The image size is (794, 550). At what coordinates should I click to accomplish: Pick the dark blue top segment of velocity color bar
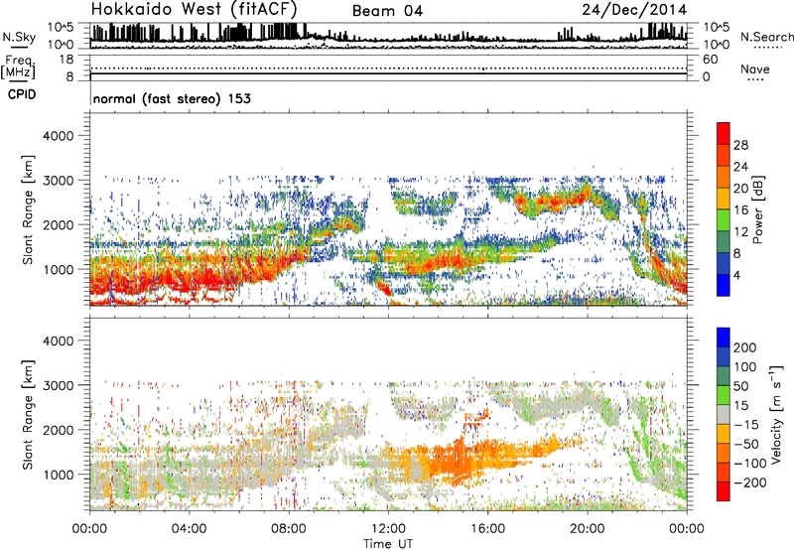[724, 338]
